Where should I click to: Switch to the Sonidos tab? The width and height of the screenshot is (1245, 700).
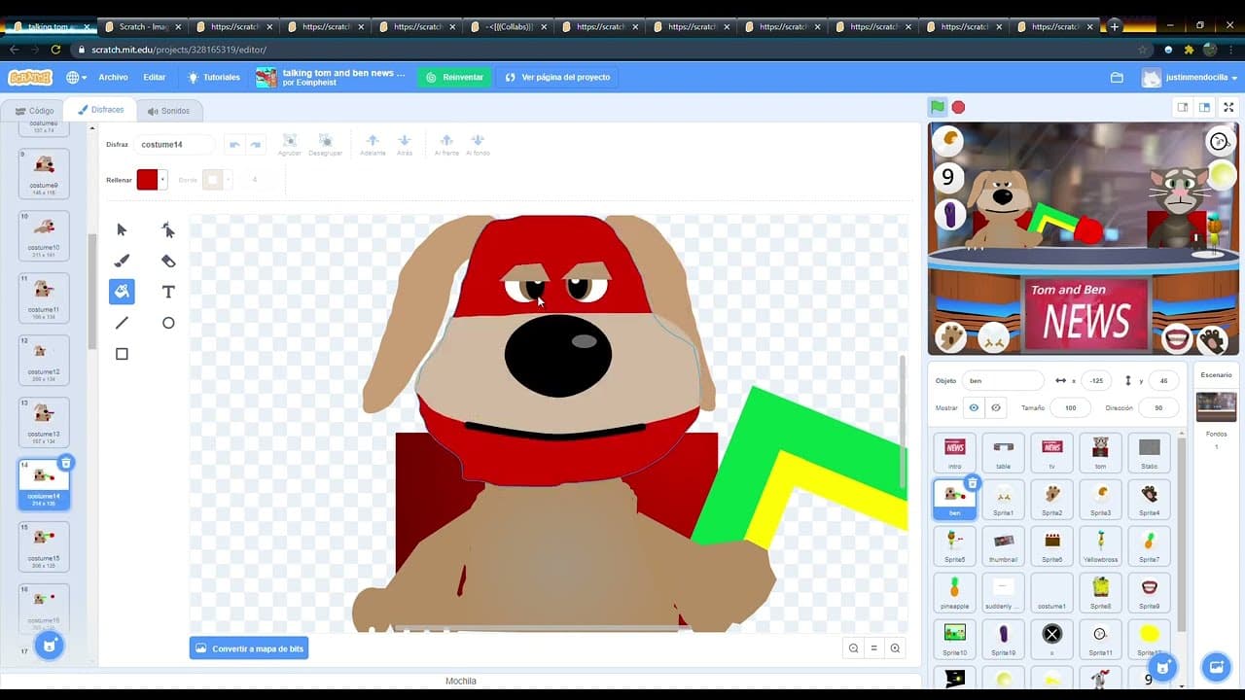168,111
